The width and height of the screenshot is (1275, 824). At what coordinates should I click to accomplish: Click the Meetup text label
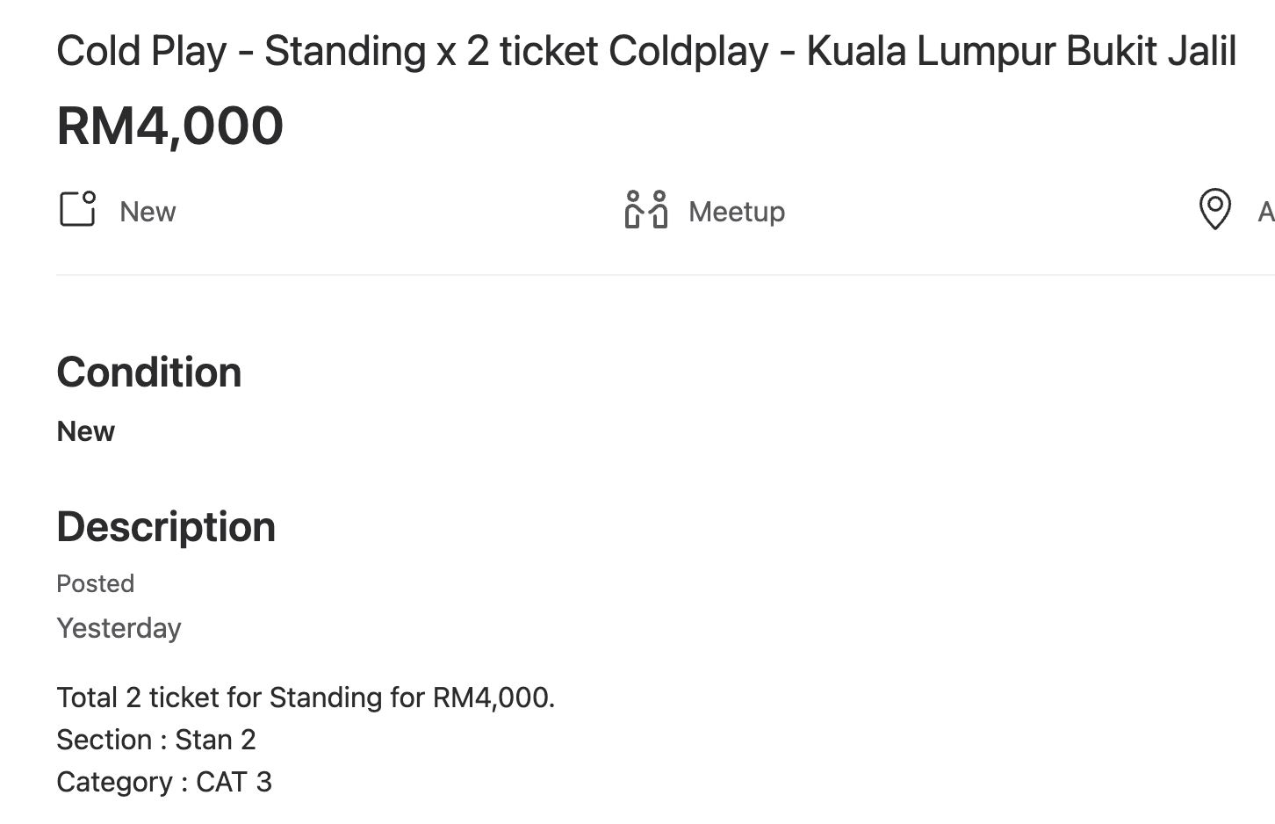pos(736,210)
